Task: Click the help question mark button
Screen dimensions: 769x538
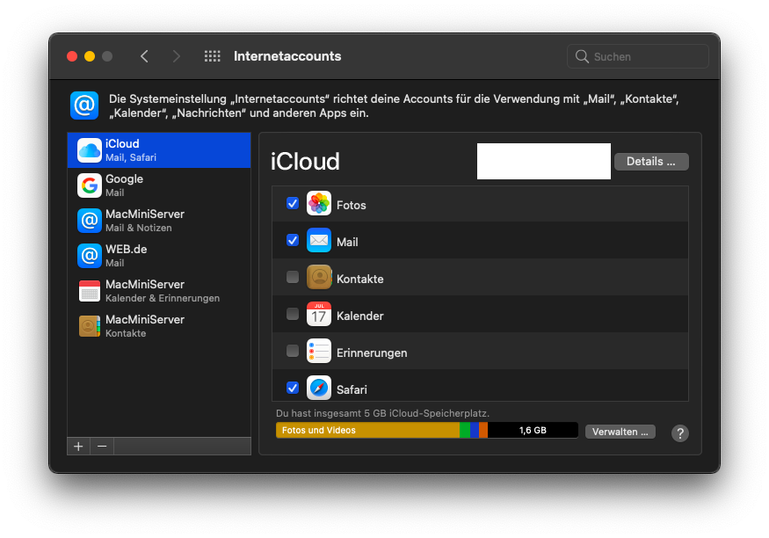Action: [679, 433]
